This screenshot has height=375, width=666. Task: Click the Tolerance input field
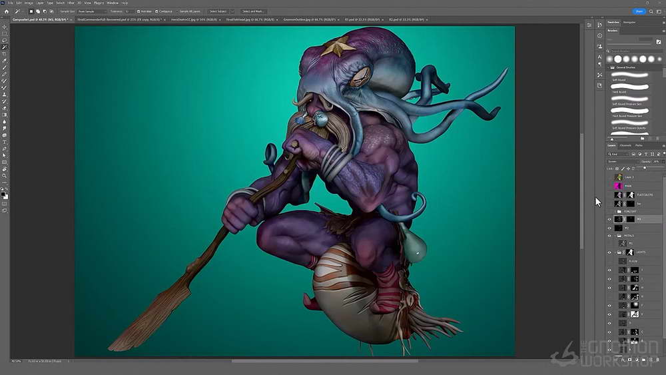coord(129,11)
